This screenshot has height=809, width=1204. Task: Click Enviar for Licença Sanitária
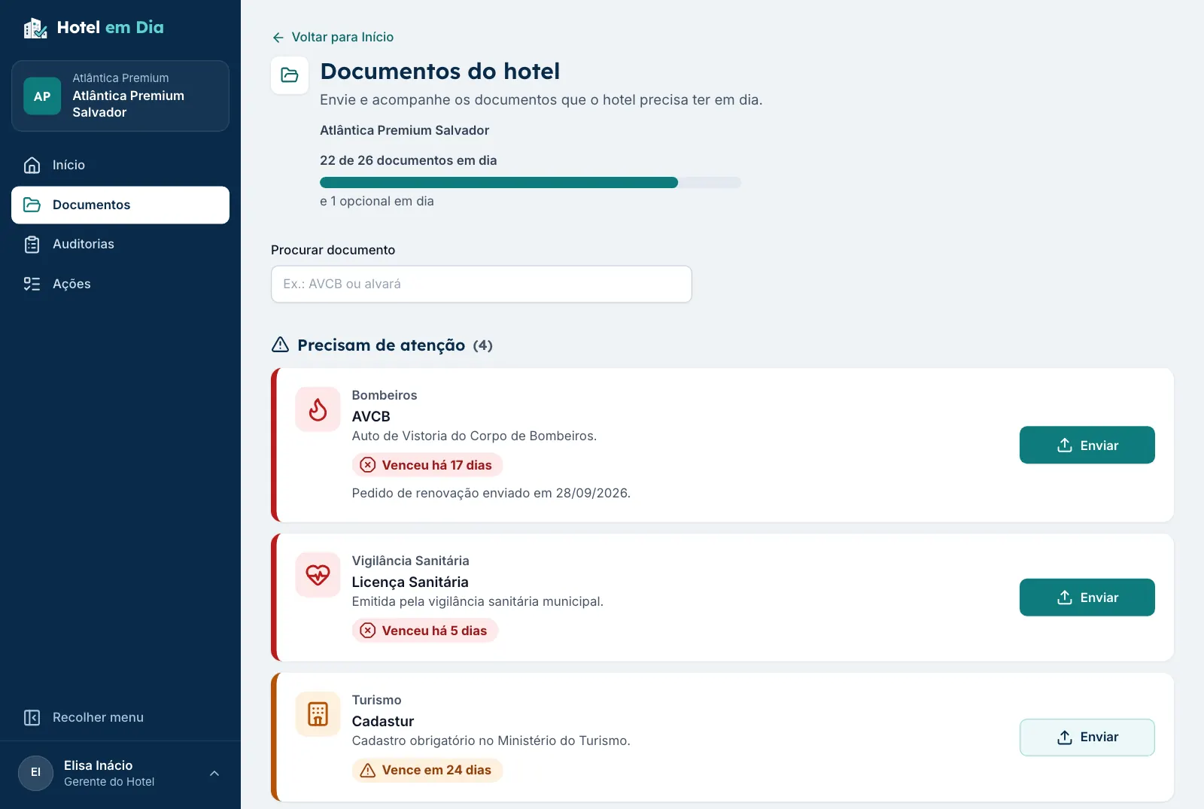1087,598
